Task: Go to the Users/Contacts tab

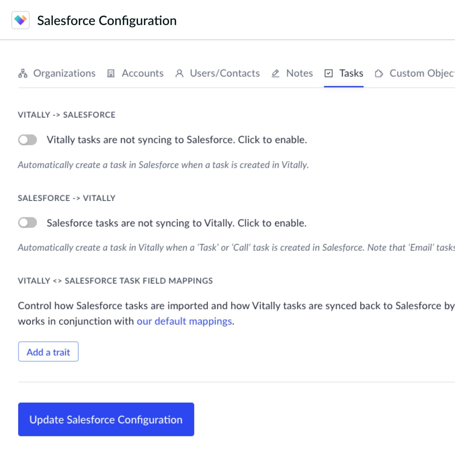Action: [218, 73]
